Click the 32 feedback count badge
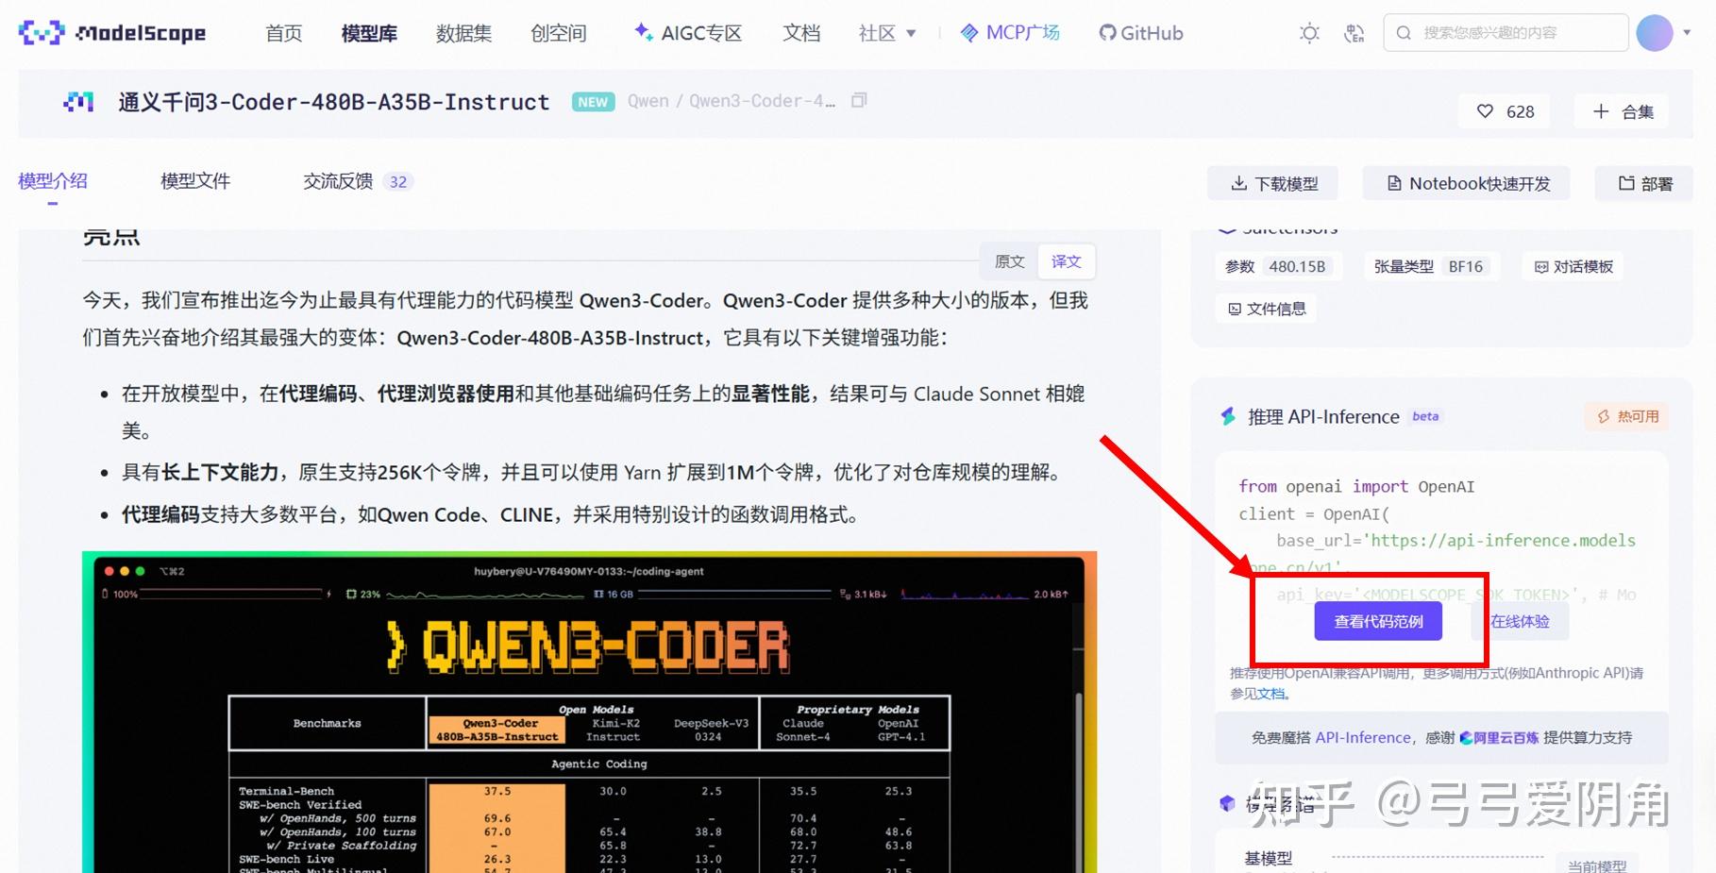This screenshot has height=873, width=1716. tap(398, 181)
